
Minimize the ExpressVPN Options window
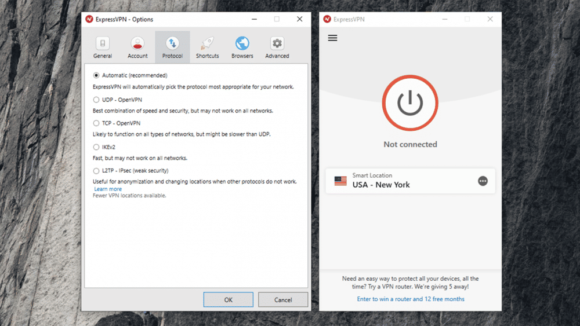(254, 19)
